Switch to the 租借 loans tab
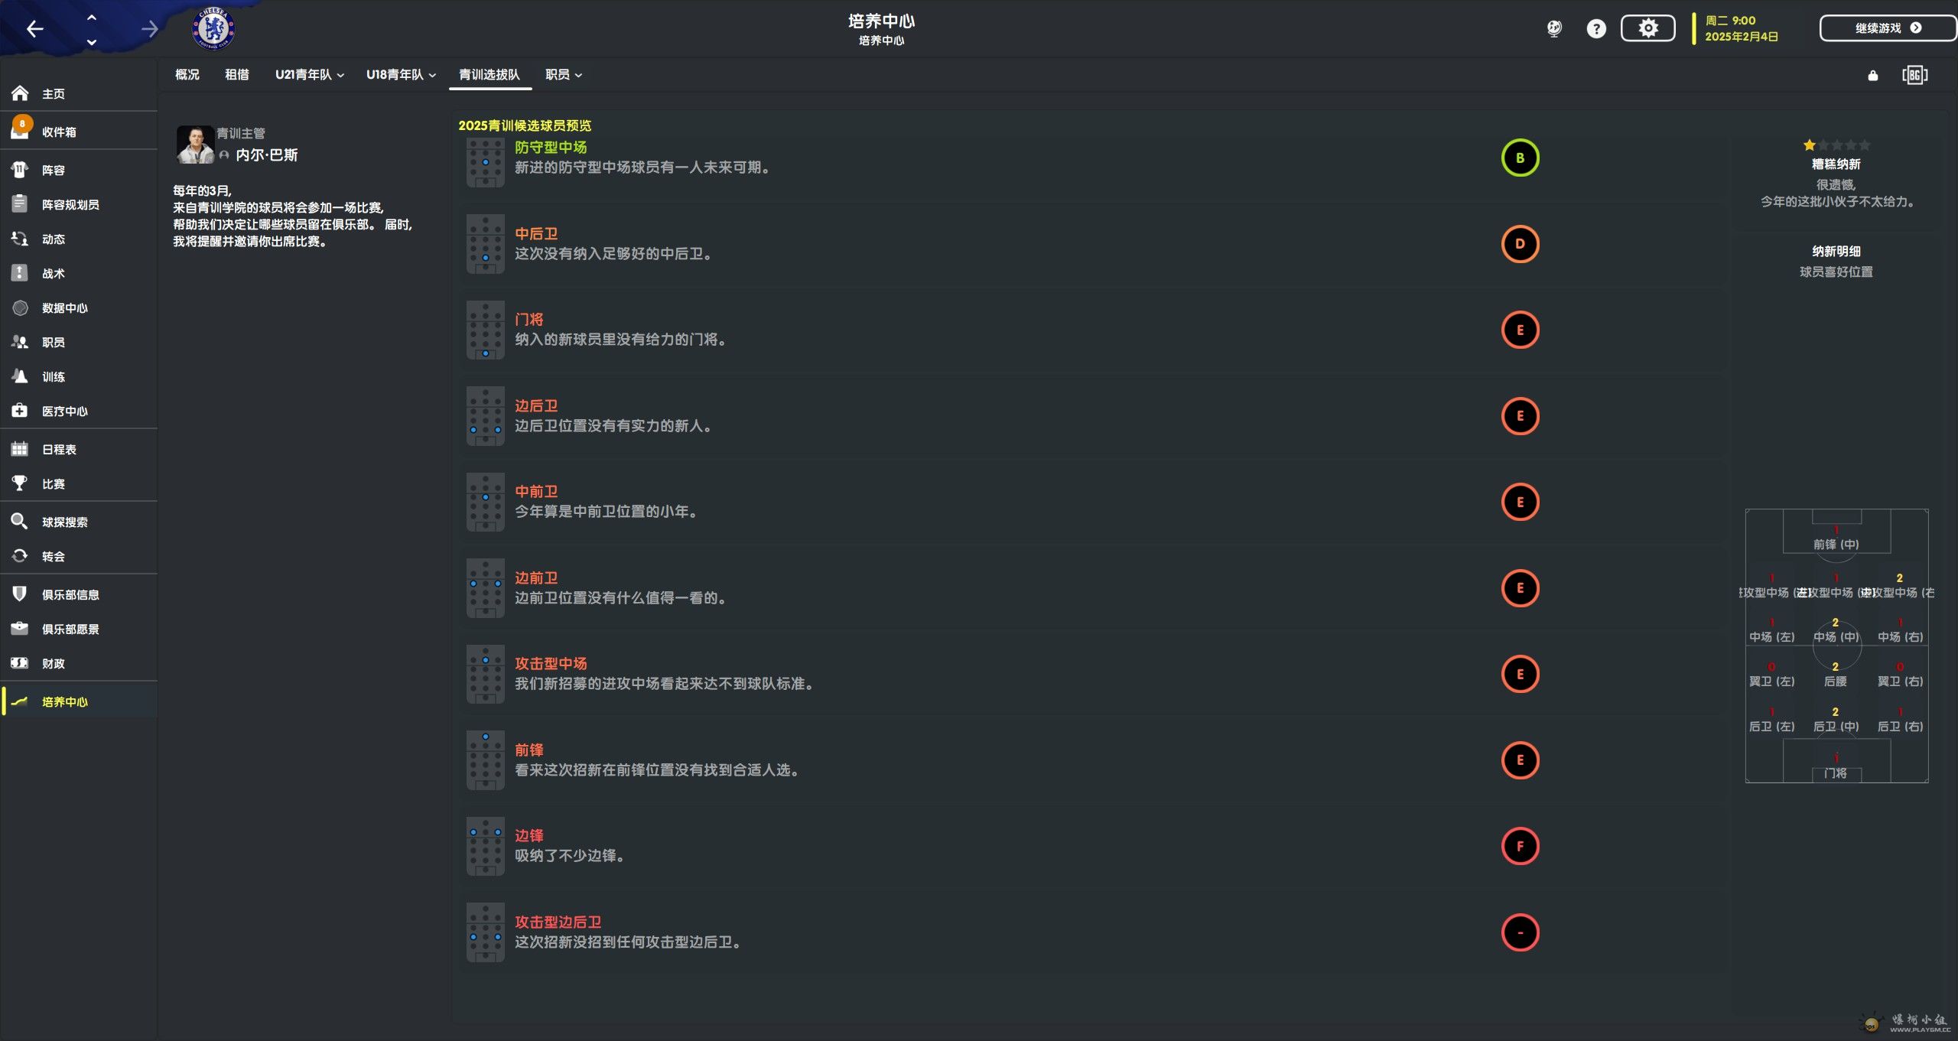 click(237, 74)
